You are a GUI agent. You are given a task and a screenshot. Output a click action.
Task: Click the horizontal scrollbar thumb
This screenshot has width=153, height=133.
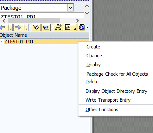pyautogui.click(x=34, y=21)
